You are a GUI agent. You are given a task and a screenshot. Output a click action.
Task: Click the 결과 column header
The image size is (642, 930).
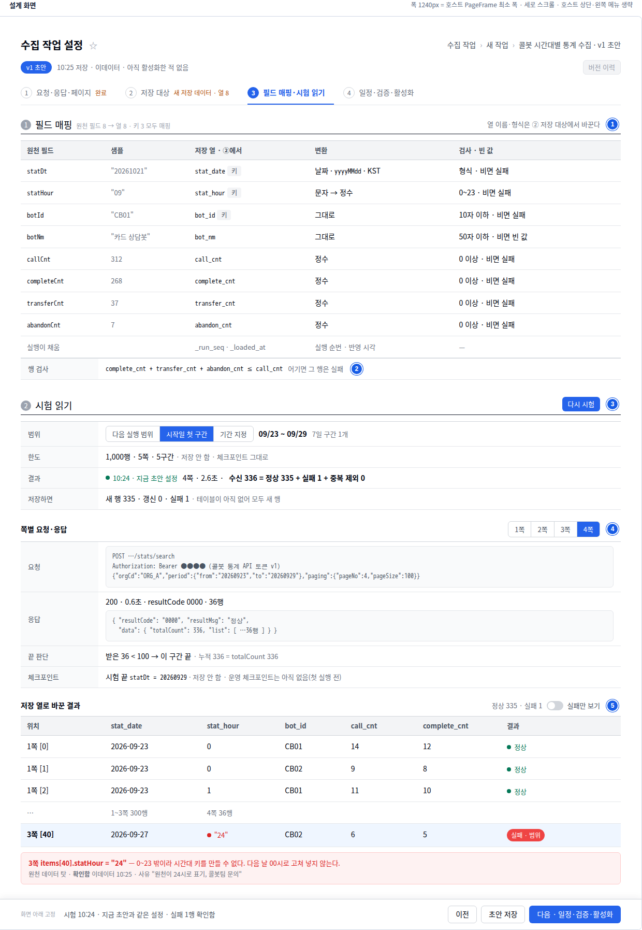(513, 726)
